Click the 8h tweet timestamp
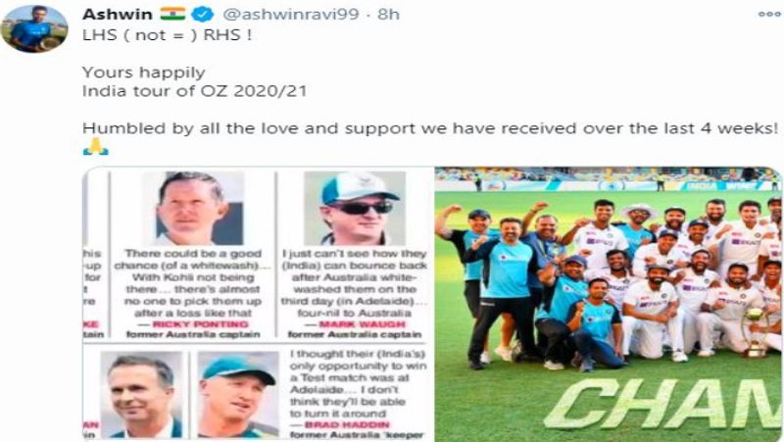Screen dimensions: 784x442 click(x=388, y=14)
